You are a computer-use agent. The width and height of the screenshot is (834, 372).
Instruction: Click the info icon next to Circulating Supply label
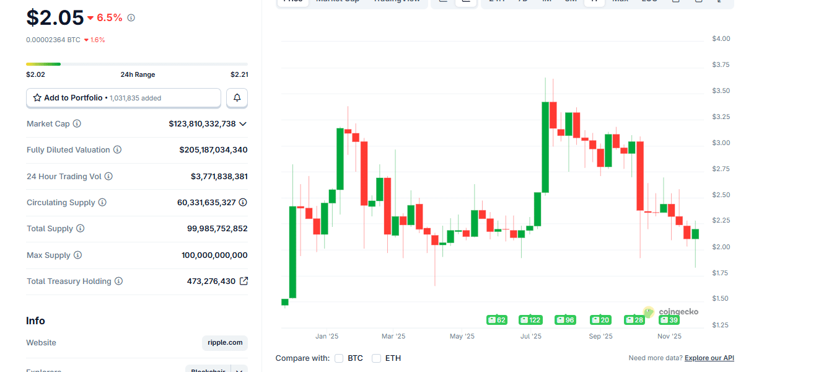pos(102,203)
